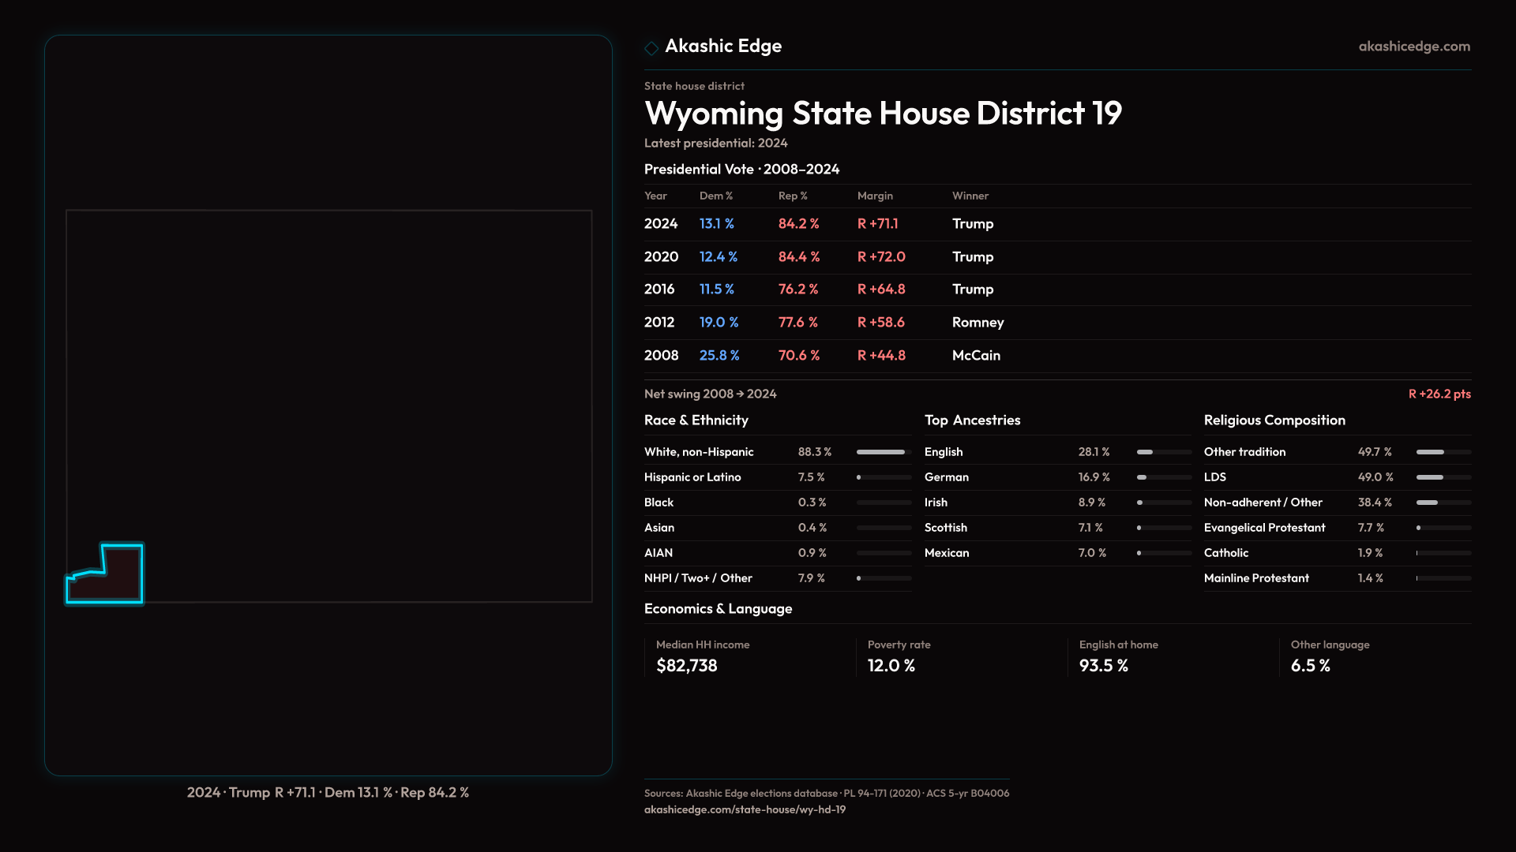
Task: Click the Akashic Edge diamond logo icon
Action: click(651, 48)
